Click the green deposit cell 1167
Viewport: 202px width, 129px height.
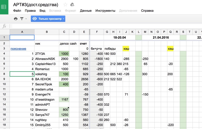click(64, 99)
